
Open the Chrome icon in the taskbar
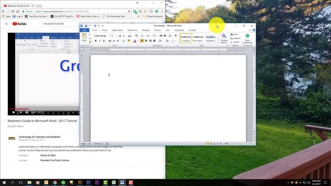pyautogui.click(x=55, y=182)
